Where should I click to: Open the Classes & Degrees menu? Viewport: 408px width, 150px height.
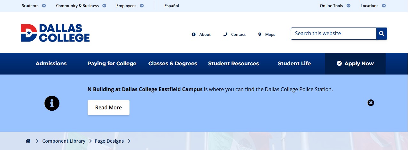pos(173,63)
